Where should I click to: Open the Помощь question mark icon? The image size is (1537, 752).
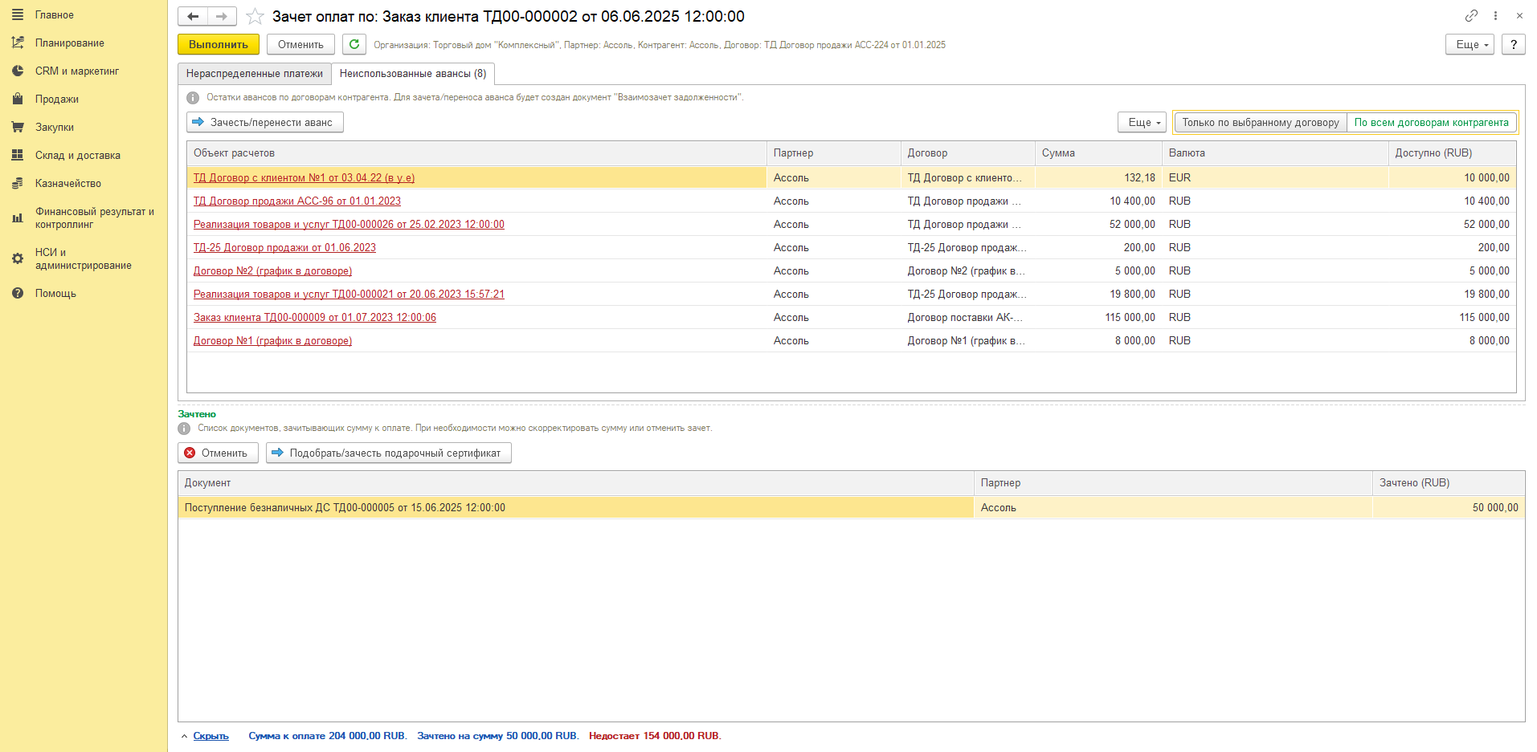pyautogui.click(x=18, y=294)
